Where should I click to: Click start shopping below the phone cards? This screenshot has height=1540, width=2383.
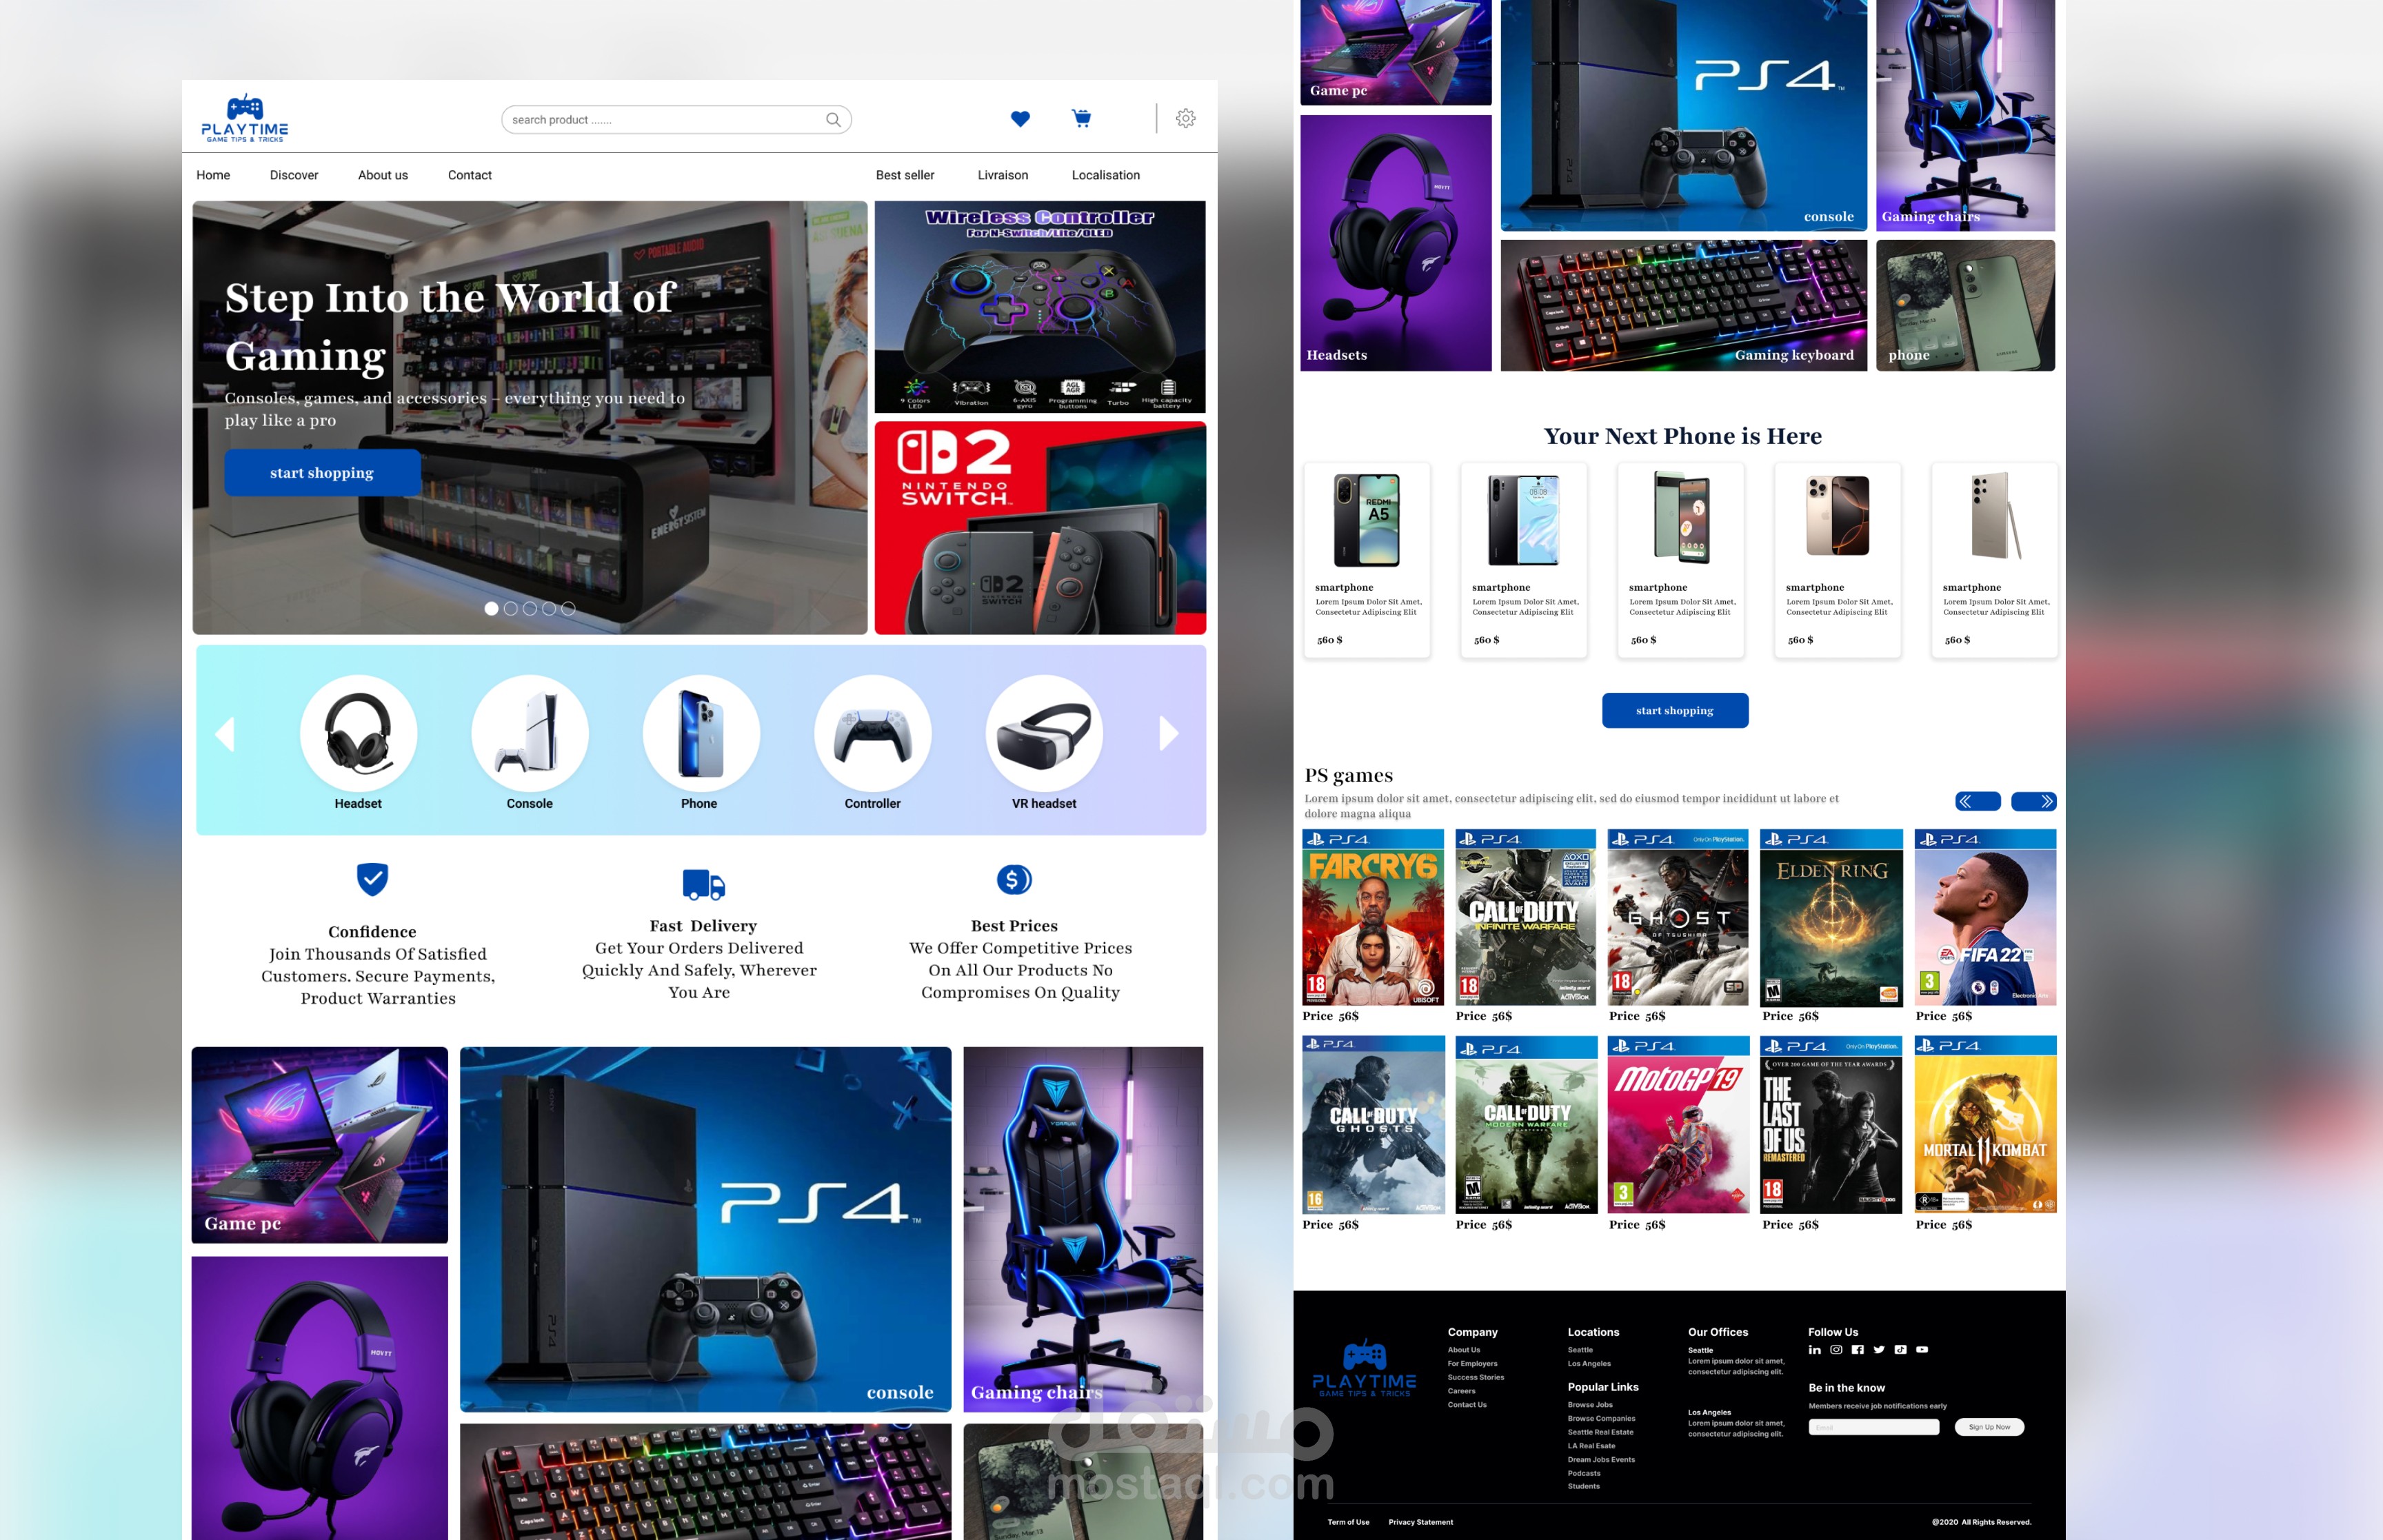pos(1675,711)
